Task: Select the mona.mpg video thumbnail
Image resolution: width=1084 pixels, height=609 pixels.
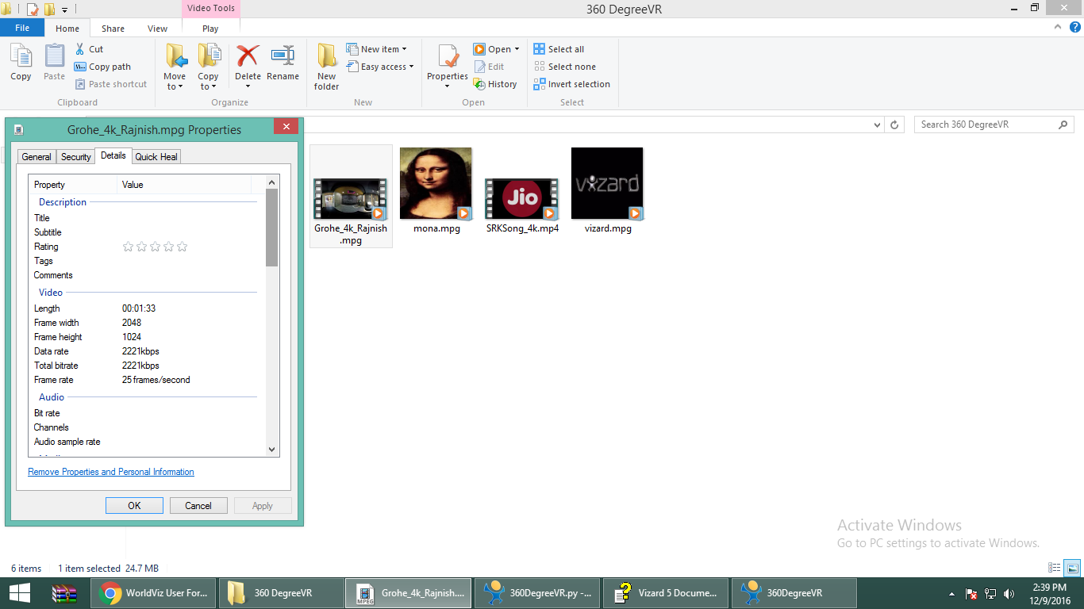Action: tap(436, 183)
